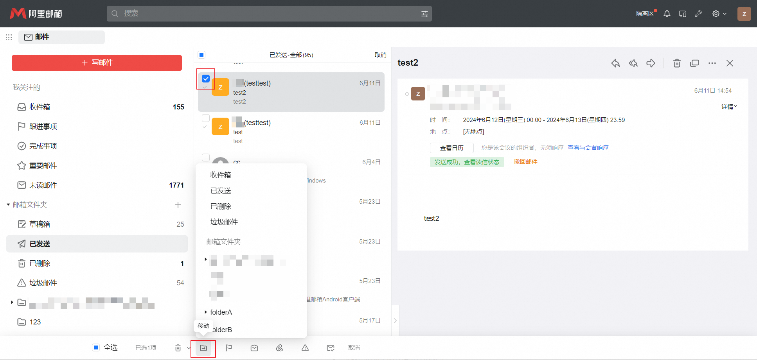Delete the open email using the trash icon
The height and width of the screenshot is (360, 757).
(677, 63)
